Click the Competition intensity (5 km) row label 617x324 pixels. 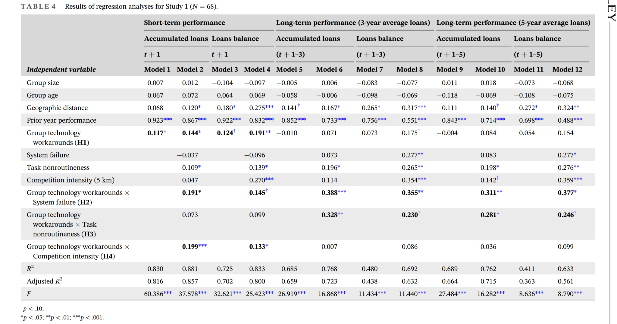(70, 180)
